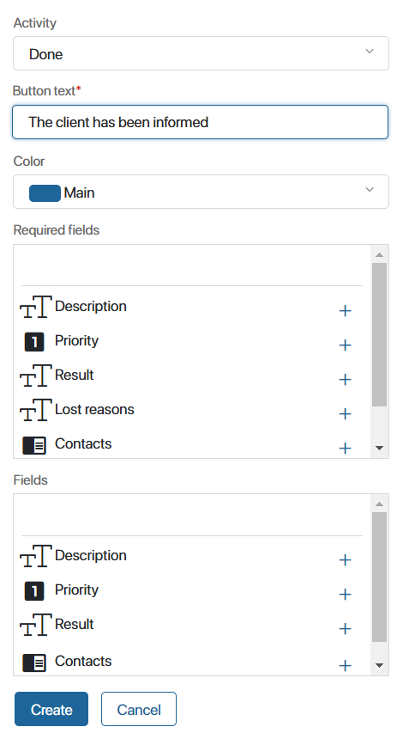The width and height of the screenshot is (397, 733).
Task: Click the search area atop Required fields
Action: (x=192, y=266)
